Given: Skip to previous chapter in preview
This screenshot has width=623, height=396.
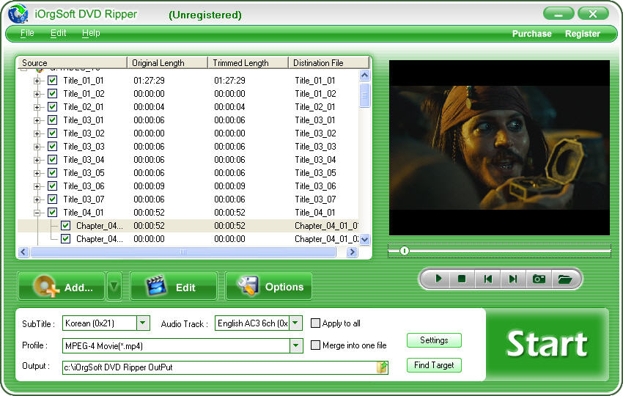Looking at the screenshot, I should (x=487, y=279).
